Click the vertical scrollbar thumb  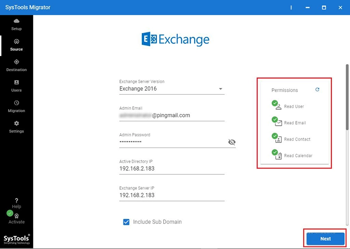coord(347,97)
